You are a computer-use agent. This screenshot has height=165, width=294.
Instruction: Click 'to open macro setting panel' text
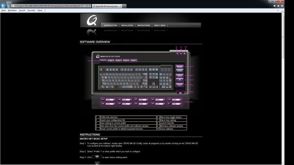(115, 157)
